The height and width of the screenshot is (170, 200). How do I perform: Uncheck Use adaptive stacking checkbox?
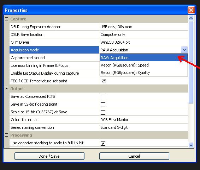103,143
